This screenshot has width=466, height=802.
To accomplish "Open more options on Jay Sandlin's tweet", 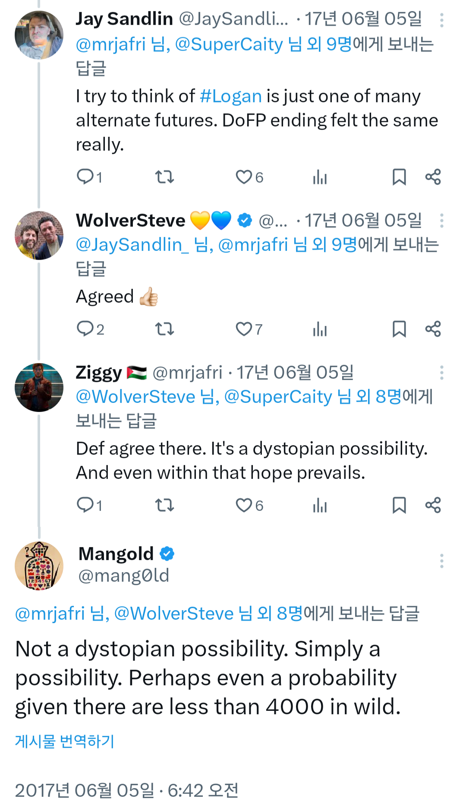I will (441, 20).
